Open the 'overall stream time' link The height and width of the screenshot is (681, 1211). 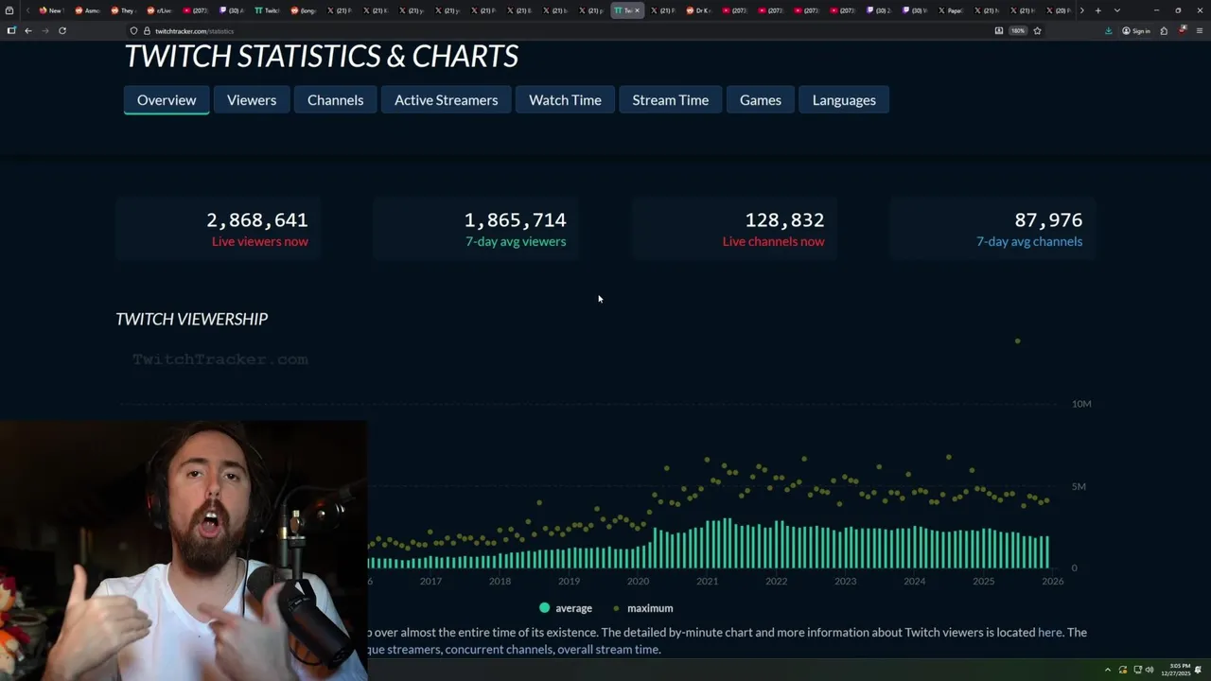pyautogui.click(x=608, y=650)
